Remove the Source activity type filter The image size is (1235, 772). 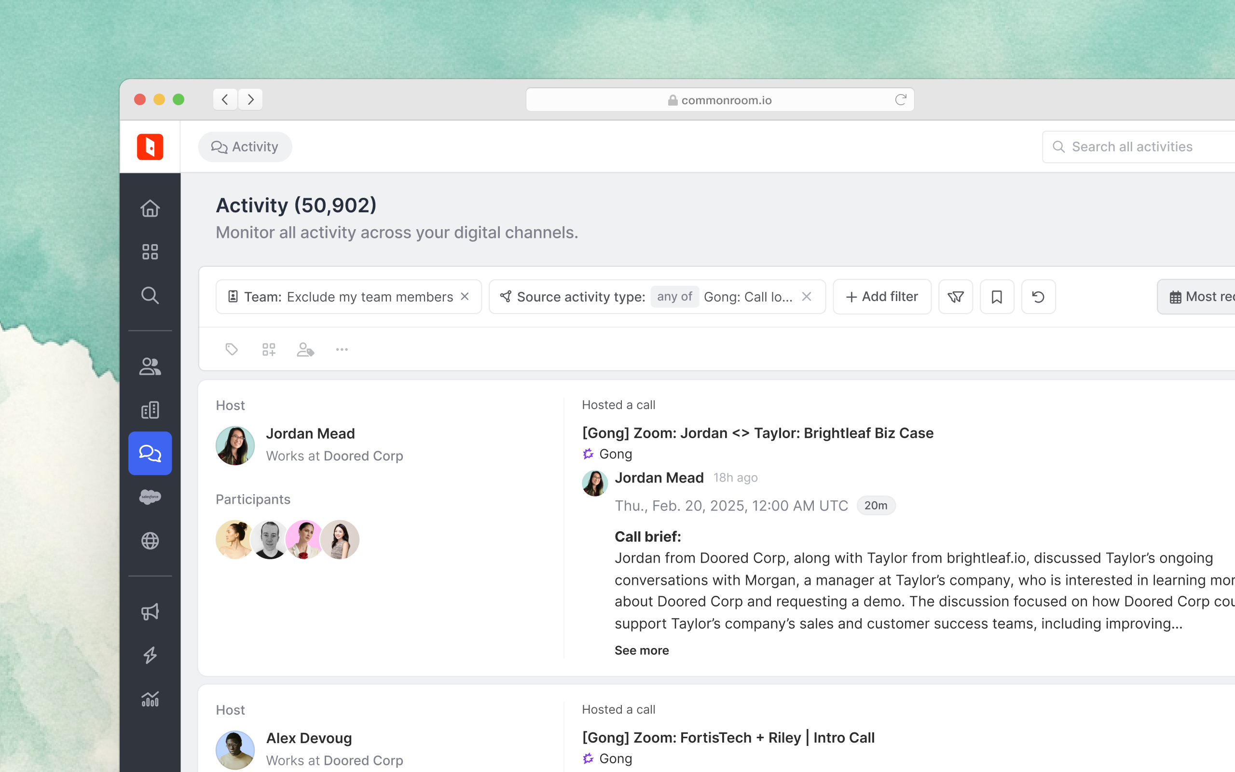[x=806, y=297]
